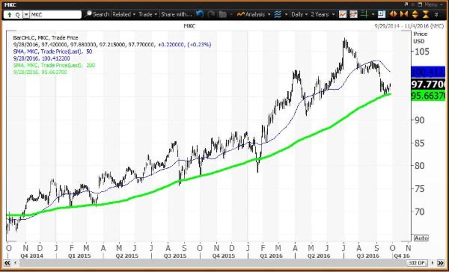The image size is (449, 272).
Task: Click the Auto scale button
Action: coord(421,238)
